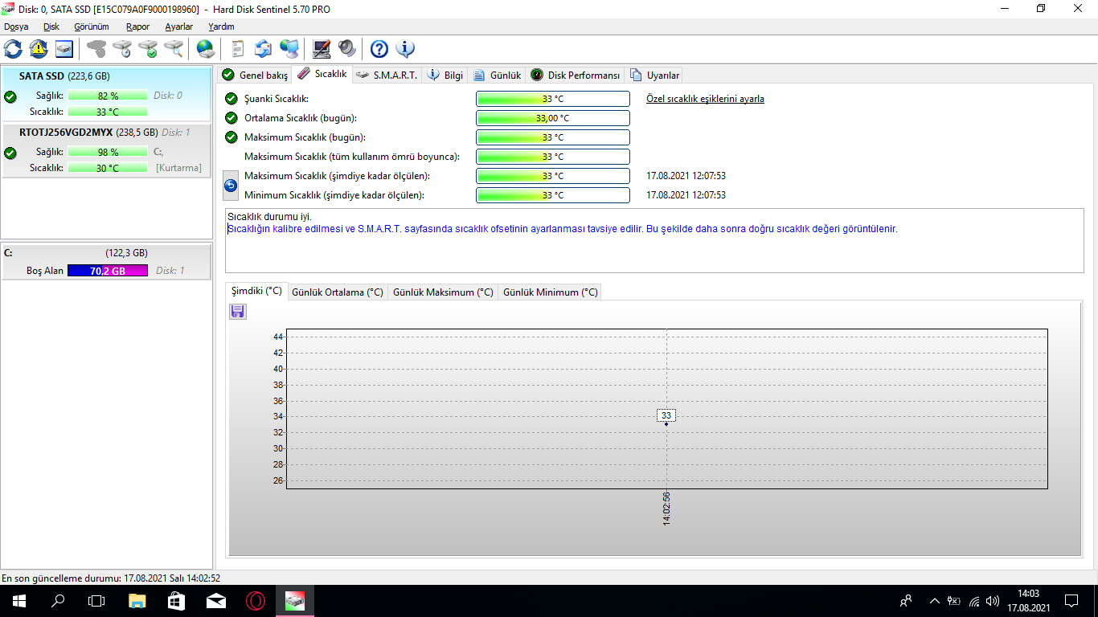
Task: Launch File Explorer from the taskbar
Action: pos(137,601)
